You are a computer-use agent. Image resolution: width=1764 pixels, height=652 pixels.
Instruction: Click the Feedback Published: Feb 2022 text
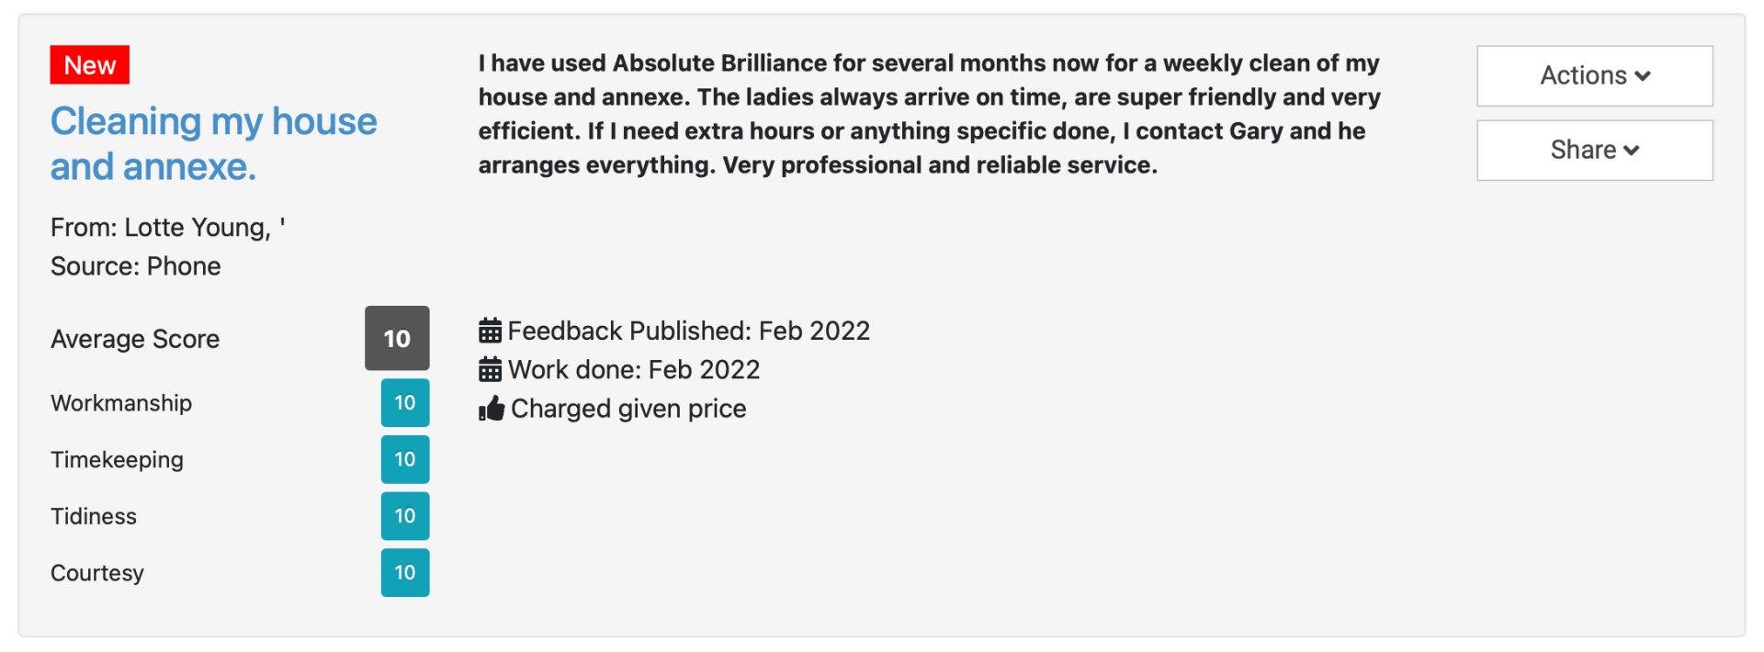(x=688, y=331)
